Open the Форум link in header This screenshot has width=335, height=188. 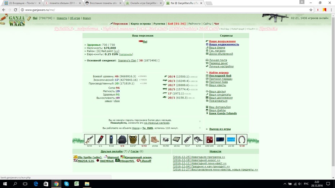(x=86, y=18)
